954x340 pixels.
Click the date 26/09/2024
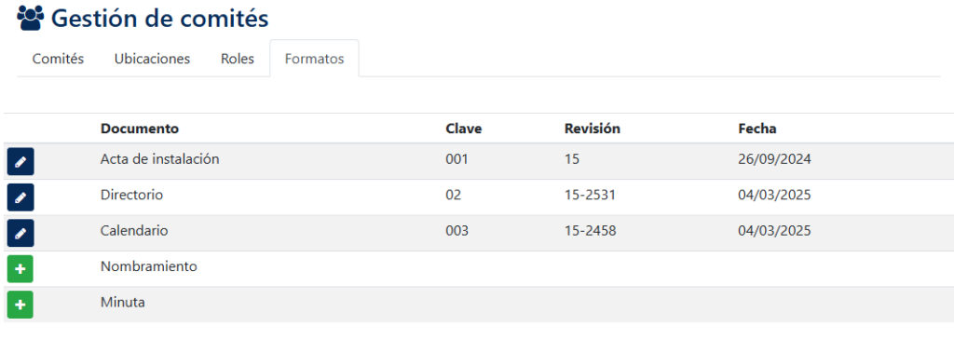tap(774, 159)
